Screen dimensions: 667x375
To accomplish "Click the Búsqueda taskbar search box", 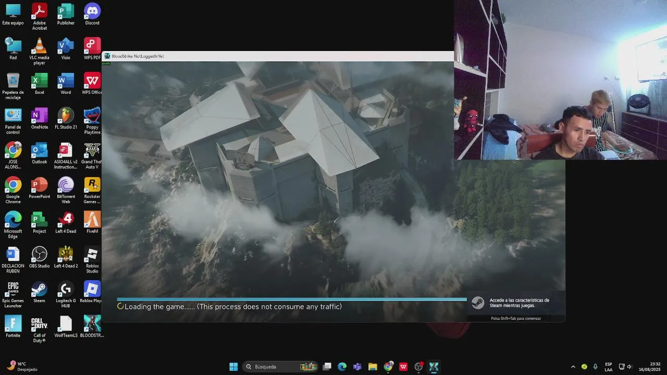I will 281,367.
